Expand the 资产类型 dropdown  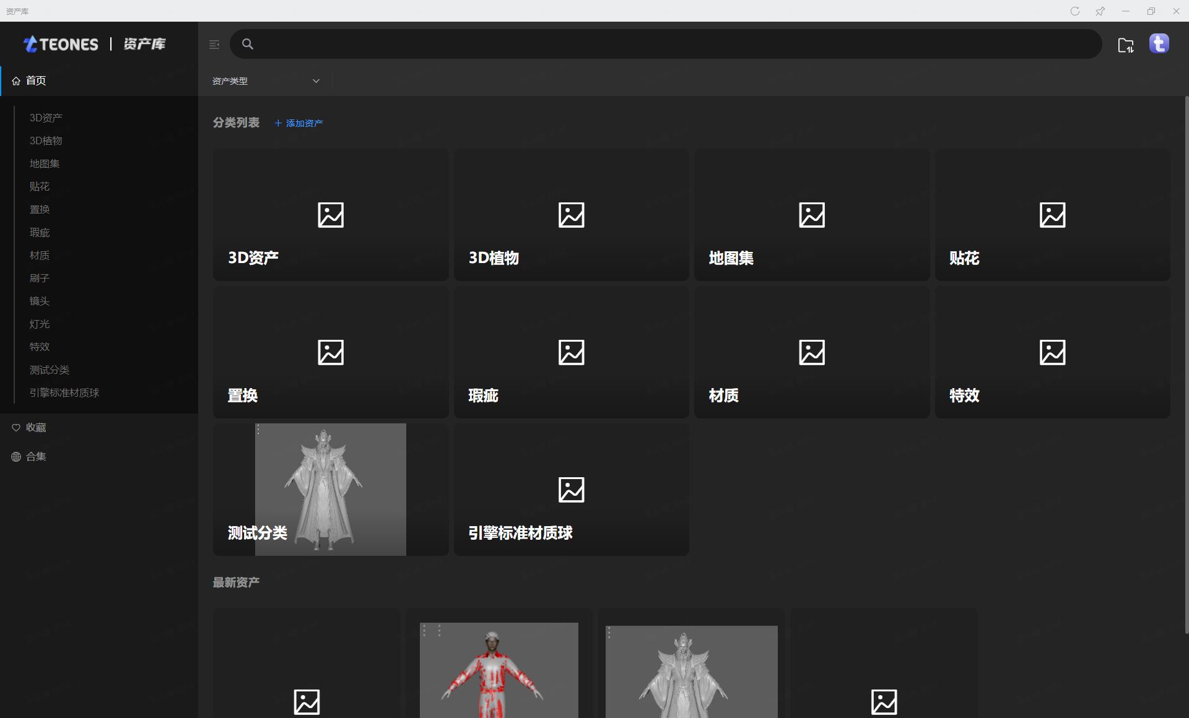(266, 81)
